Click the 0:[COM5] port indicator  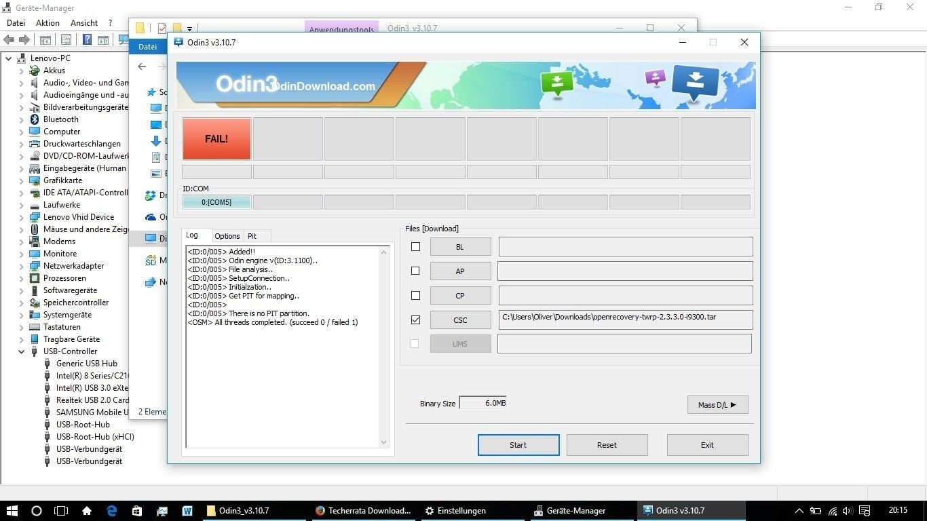pos(216,202)
